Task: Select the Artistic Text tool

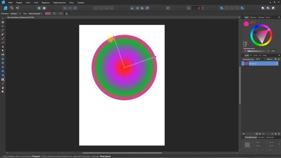Action: [3, 79]
